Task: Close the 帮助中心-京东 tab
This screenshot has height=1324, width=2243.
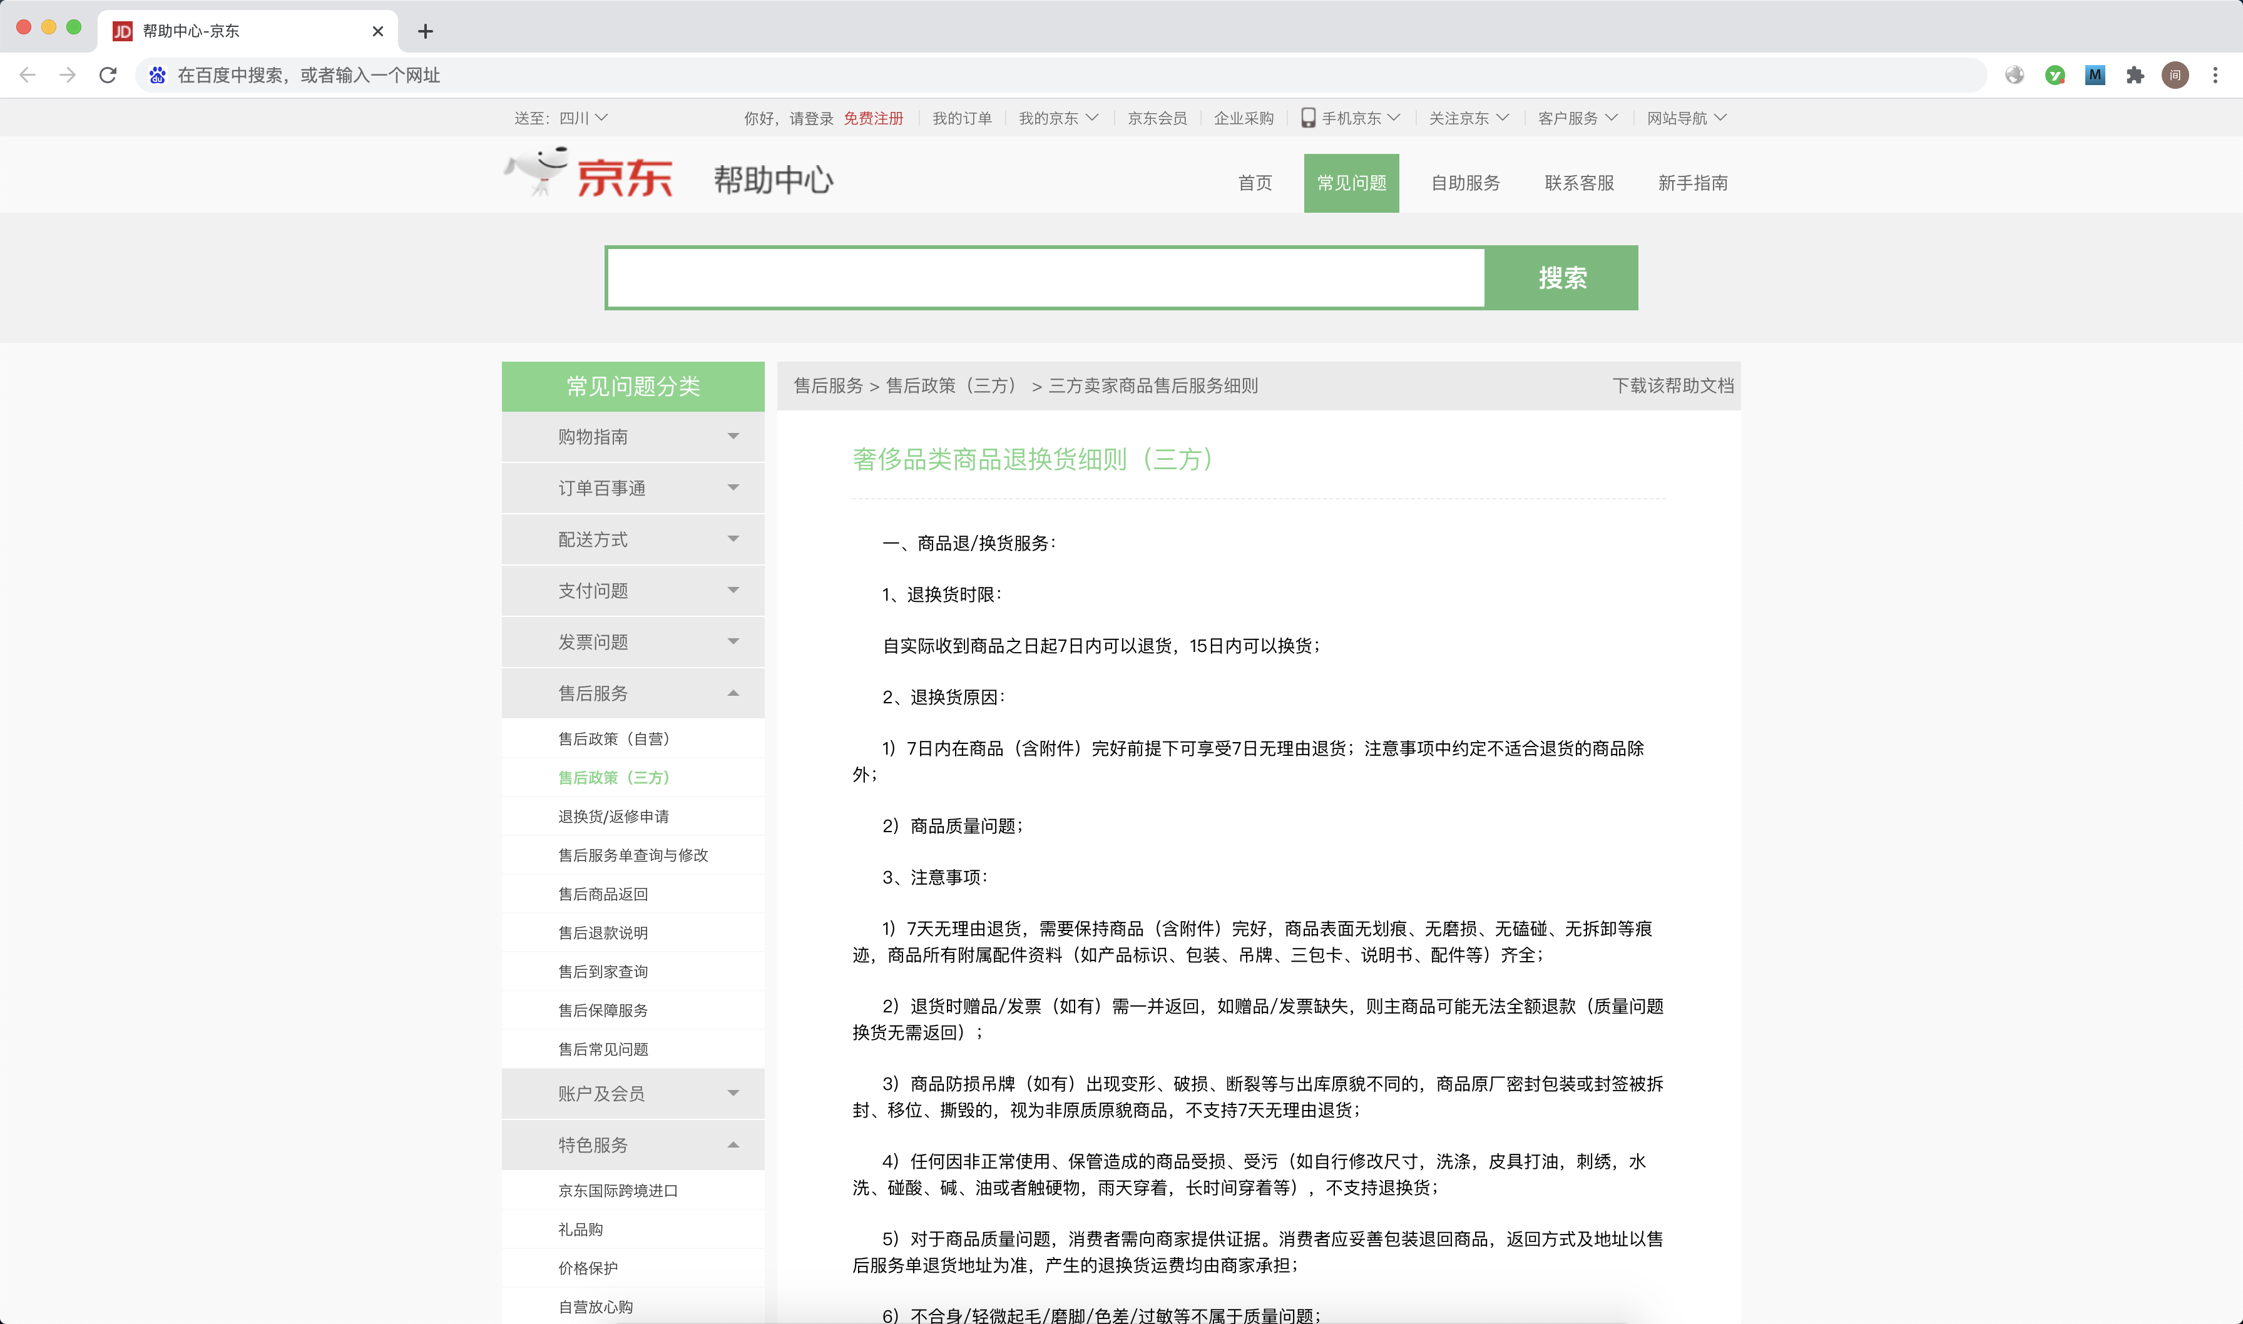Action: [377, 31]
